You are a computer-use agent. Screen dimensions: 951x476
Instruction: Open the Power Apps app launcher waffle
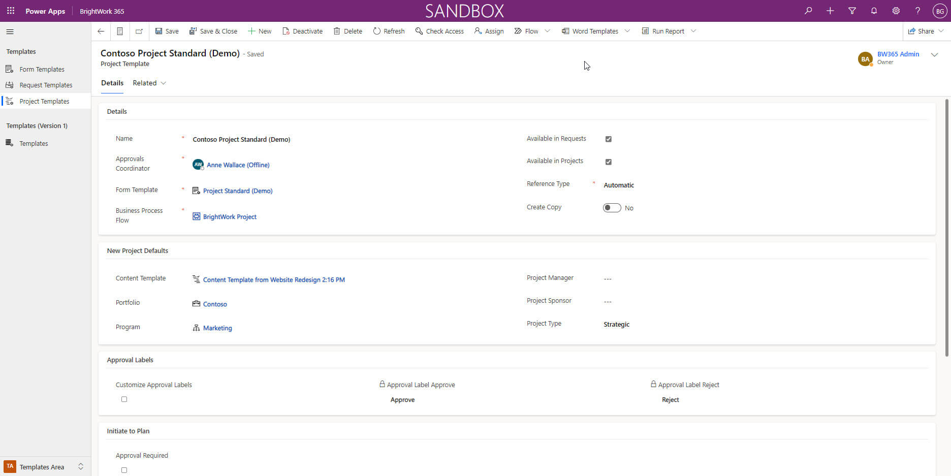click(x=11, y=11)
